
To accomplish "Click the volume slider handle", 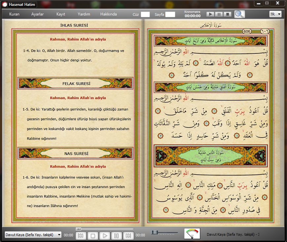I will tap(154, 232).
